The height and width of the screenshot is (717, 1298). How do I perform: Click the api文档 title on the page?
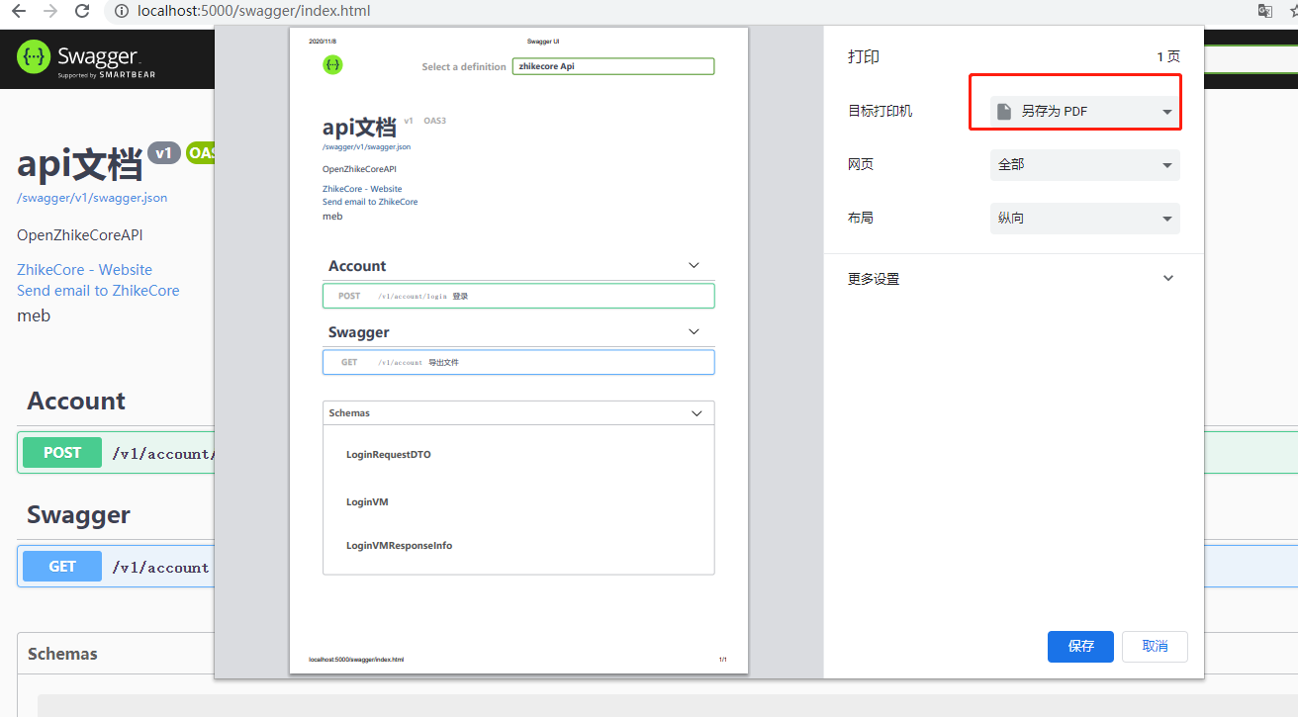point(79,164)
